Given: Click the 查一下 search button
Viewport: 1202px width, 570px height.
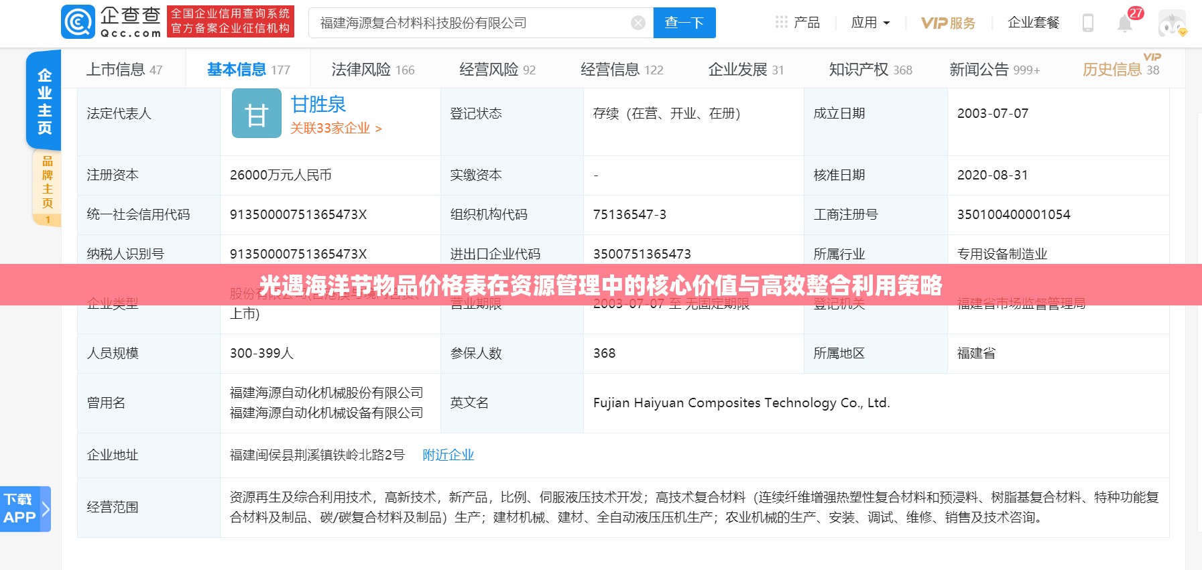Looking at the screenshot, I should [x=684, y=23].
